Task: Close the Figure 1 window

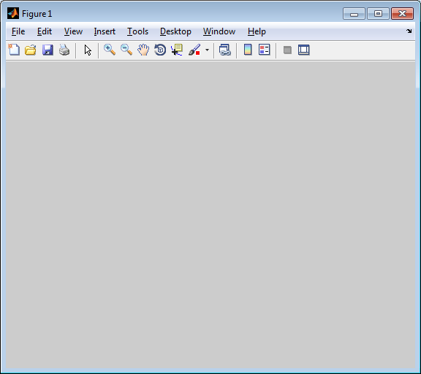Action: pos(402,14)
